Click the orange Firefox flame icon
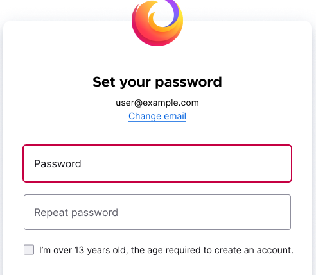Image resolution: width=316 pixels, height=275 pixels. click(157, 22)
